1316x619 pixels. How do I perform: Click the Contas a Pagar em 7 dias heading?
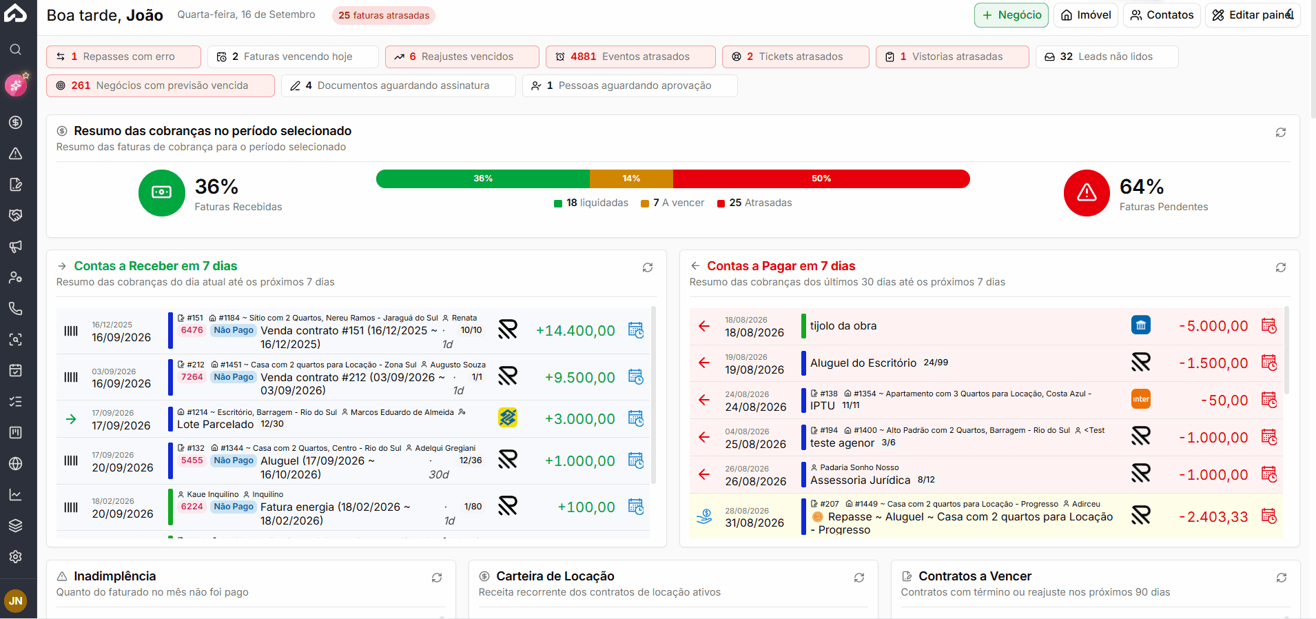pyautogui.click(x=781, y=266)
